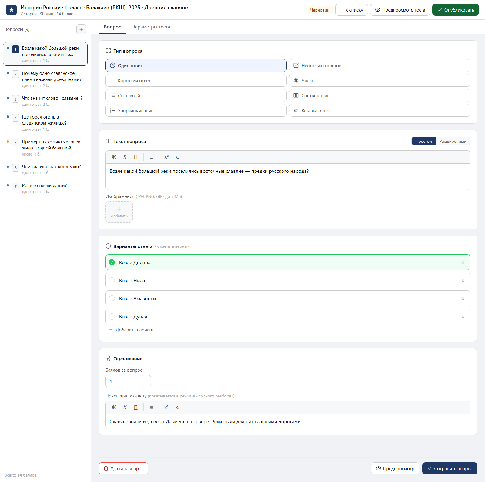Apply subscript in answer explanation toolbar
Screen dimensions: 485x482
point(177,407)
